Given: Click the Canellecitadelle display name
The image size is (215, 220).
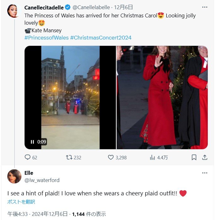Looking at the screenshot, I should pos(44,8).
